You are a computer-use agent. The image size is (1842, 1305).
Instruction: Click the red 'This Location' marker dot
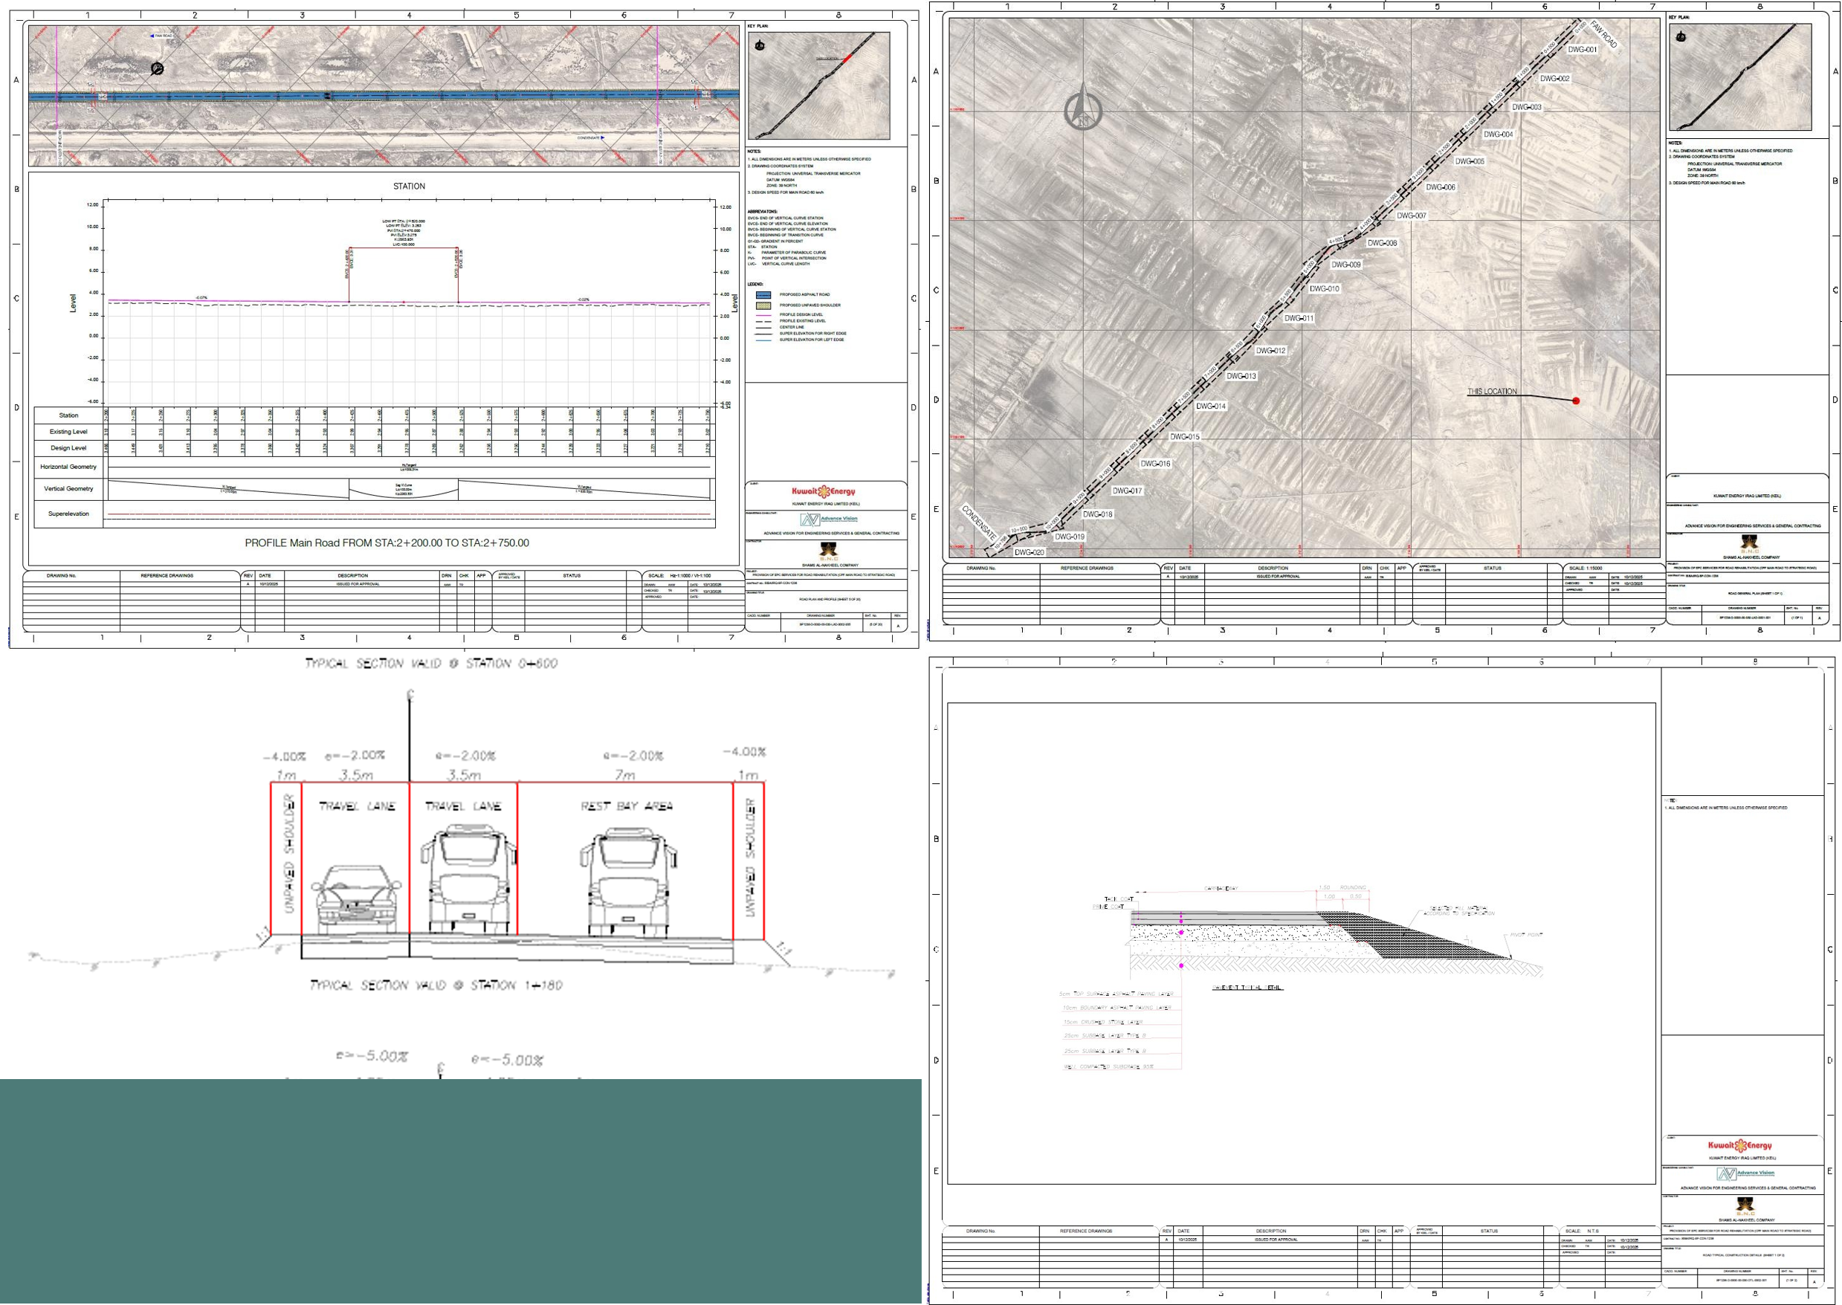pyautogui.click(x=1576, y=400)
